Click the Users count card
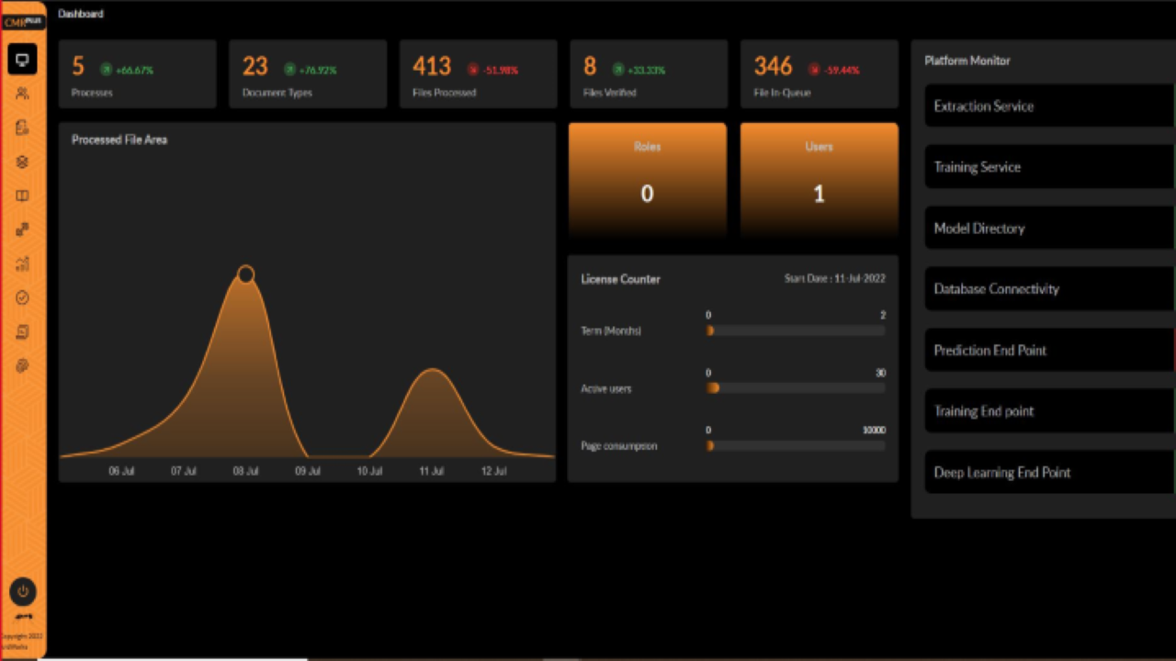Image resolution: width=1176 pixels, height=661 pixels. [x=820, y=181]
